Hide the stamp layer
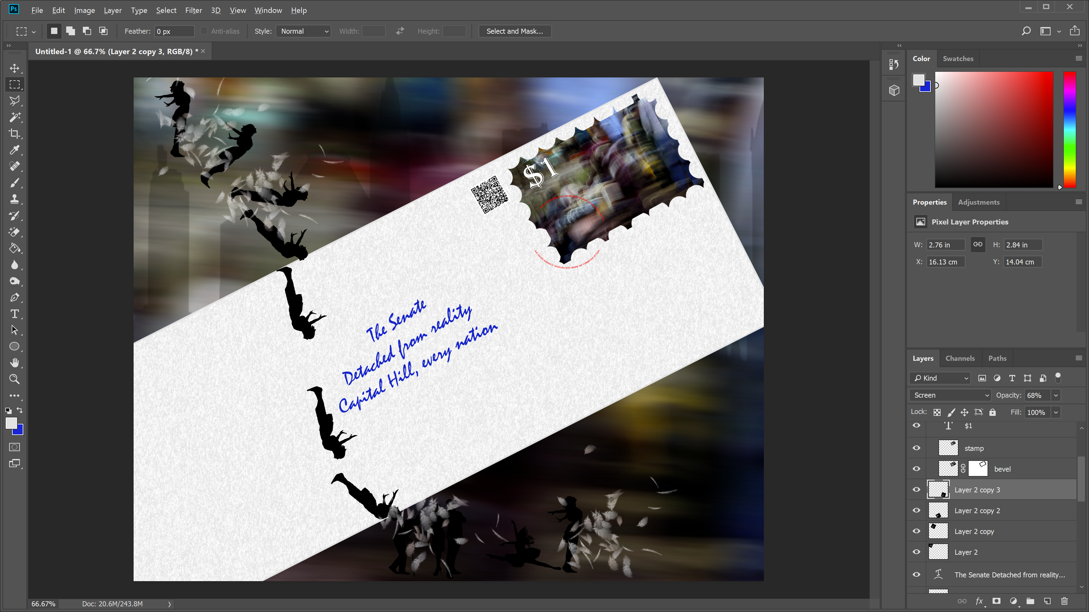 coord(917,448)
